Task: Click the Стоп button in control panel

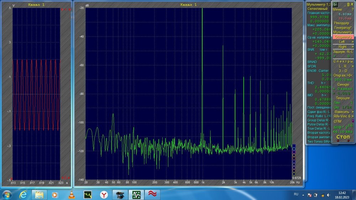Action: pos(343,137)
